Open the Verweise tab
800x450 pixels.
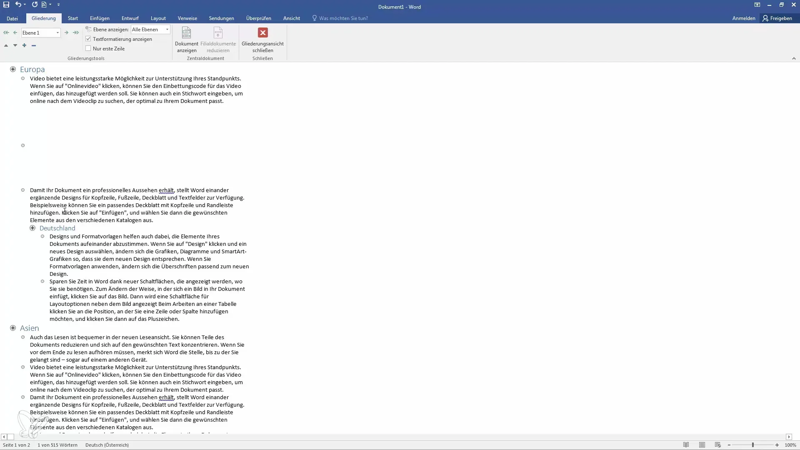click(x=187, y=18)
